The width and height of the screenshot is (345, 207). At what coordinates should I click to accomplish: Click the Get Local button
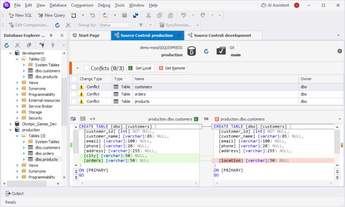(x=141, y=68)
